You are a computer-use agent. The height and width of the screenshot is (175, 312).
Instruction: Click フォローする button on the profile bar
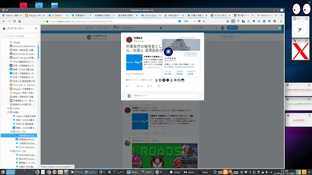[x=227, y=37]
